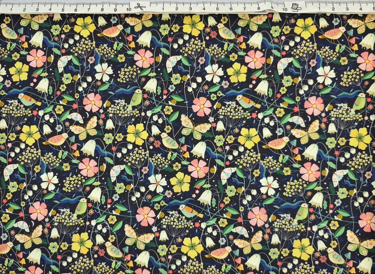Click the scissors symbol on the measuring tape
The height and width of the screenshot is (274, 375).
click(140, 7)
